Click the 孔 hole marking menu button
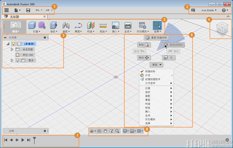This screenshot has width=233, height=148. point(169,58)
